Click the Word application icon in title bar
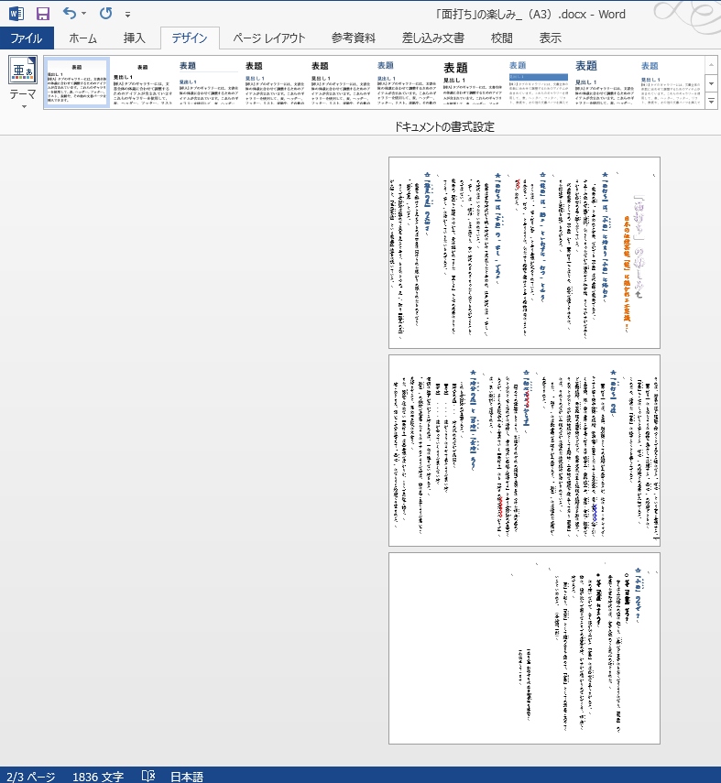 (16, 14)
